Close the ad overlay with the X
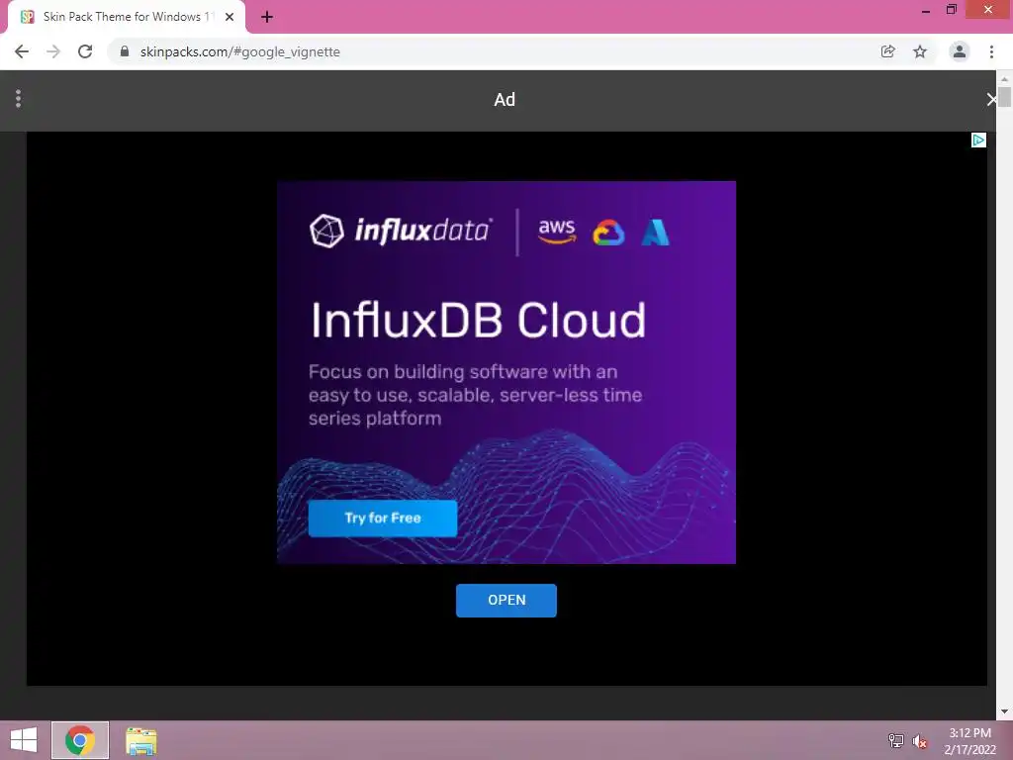 [x=991, y=100]
